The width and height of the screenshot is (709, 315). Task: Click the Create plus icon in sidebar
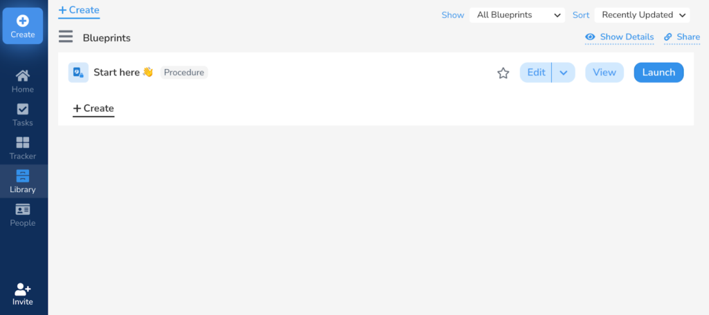[x=23, y=21]
